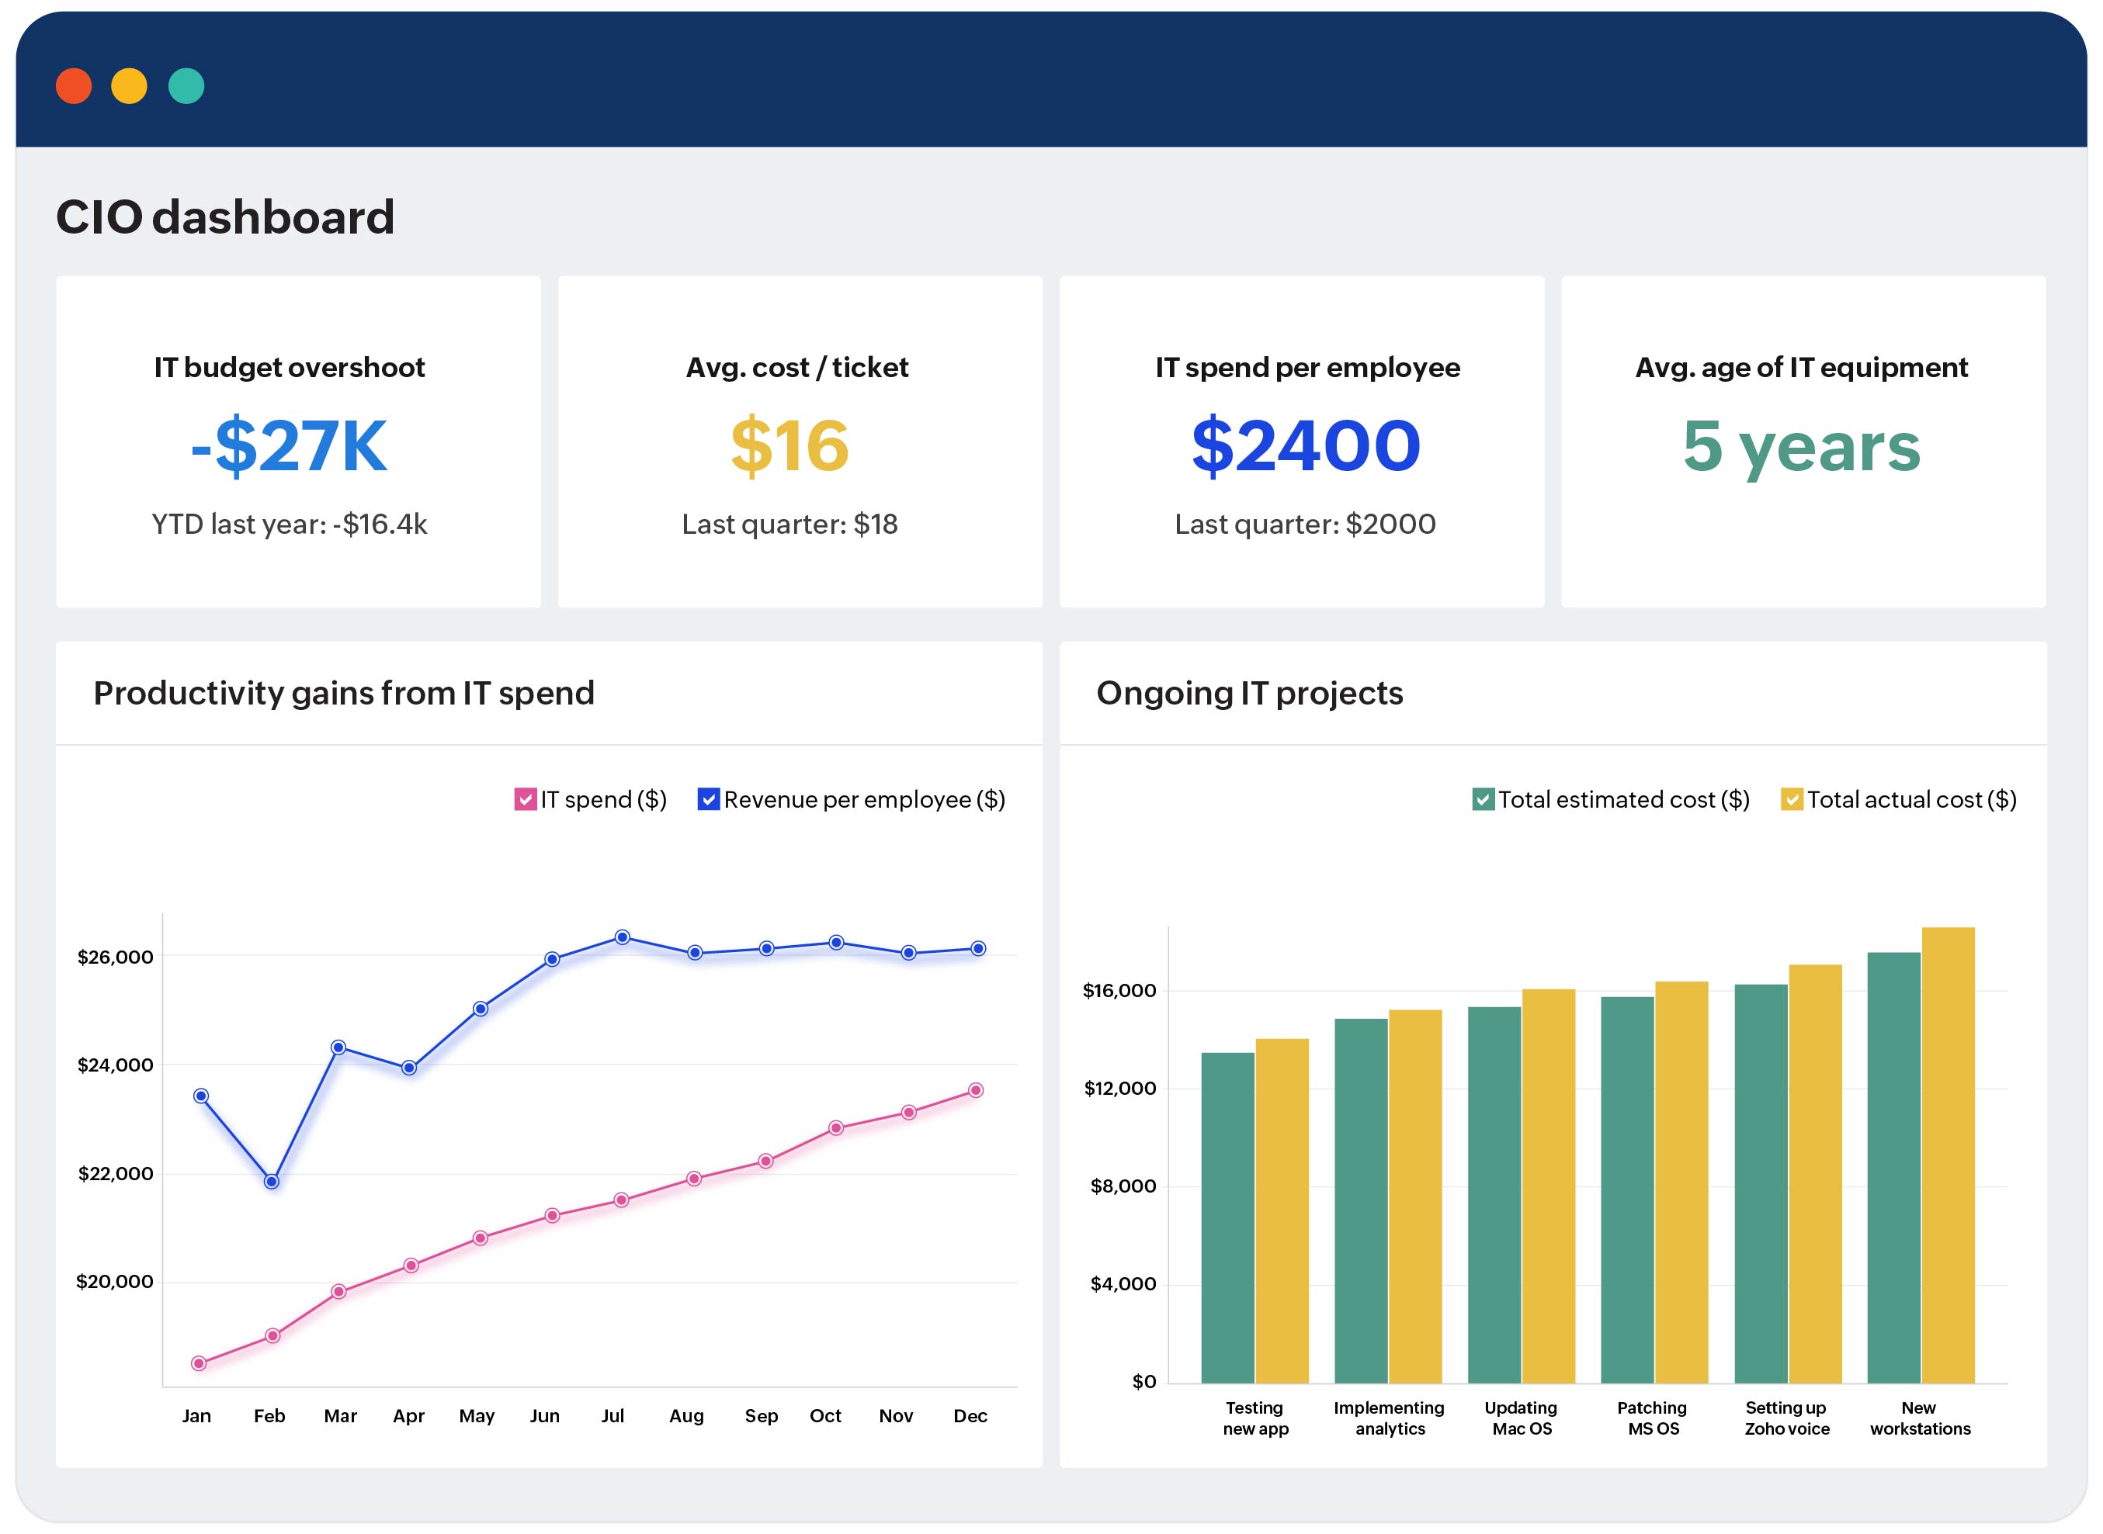The height and width of the screenshot is (1534, 2103).
Task: Click the red window dot
Action: click(x=74, y=86)
